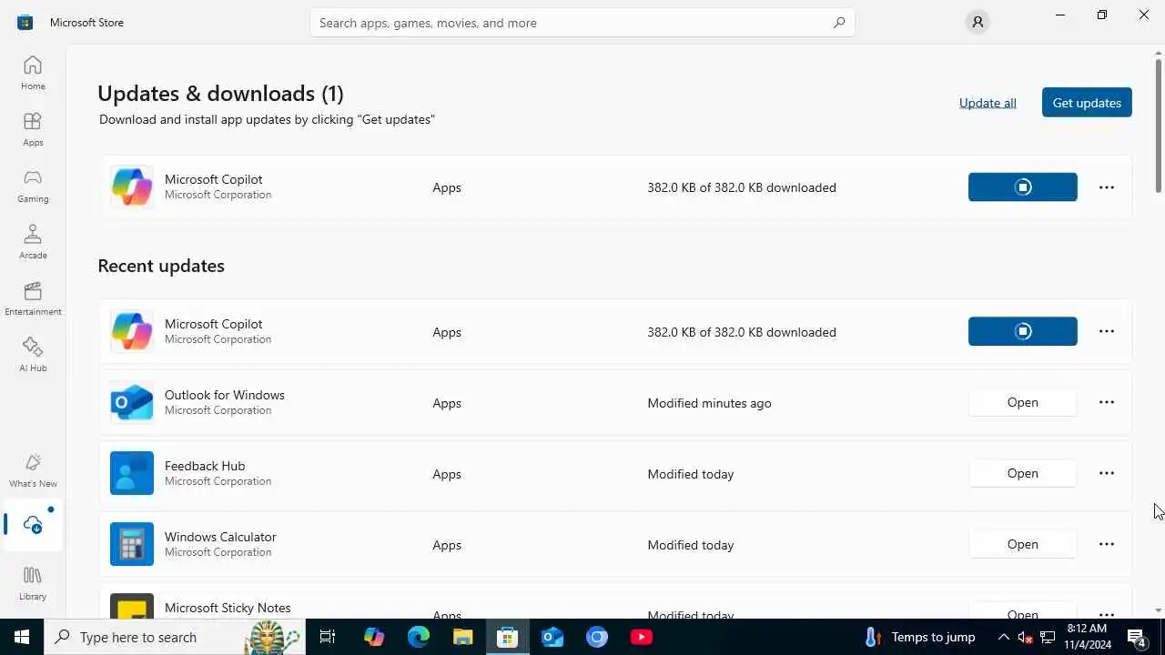Focus the Search apps, games, movies field
This screenshot has height=655, width=1165.
point(582,23)
